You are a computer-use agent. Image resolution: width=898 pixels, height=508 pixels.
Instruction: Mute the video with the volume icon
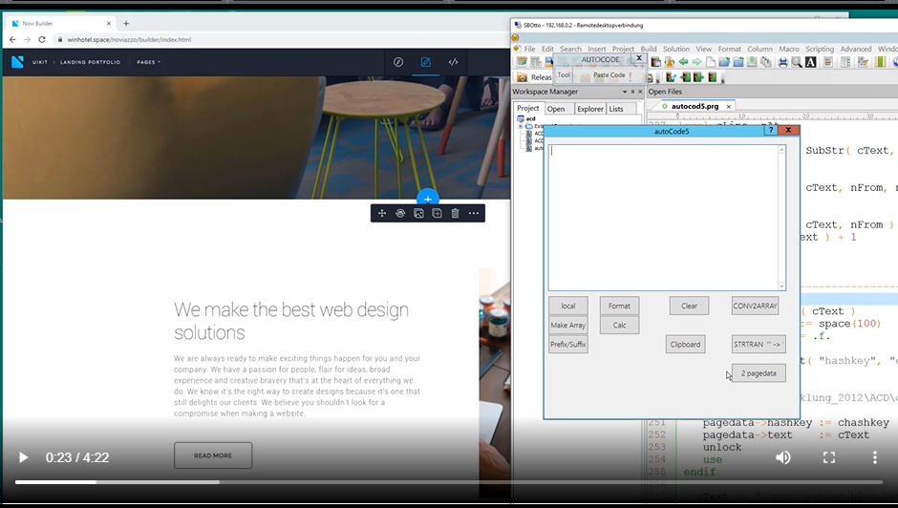pos(783,457)
